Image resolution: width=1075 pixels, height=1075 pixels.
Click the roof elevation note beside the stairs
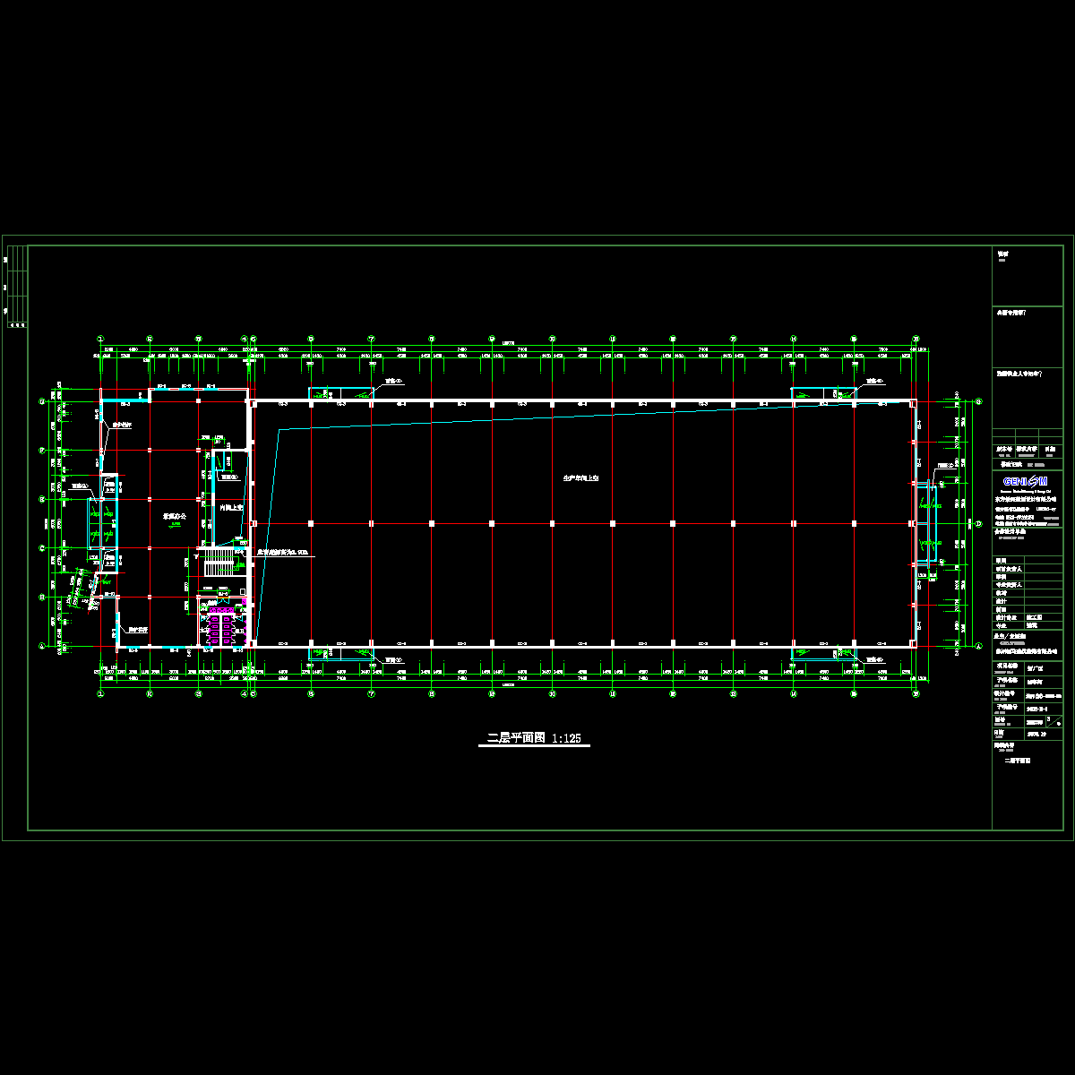[x=282, y=553]
